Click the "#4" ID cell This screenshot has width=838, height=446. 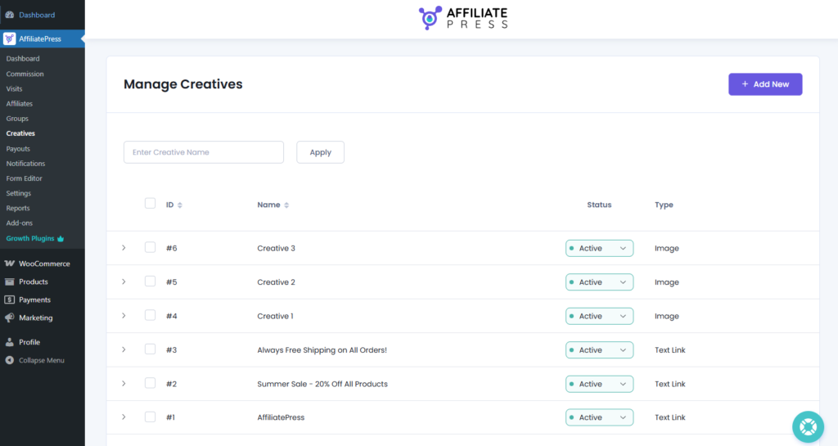pos(172,316)
